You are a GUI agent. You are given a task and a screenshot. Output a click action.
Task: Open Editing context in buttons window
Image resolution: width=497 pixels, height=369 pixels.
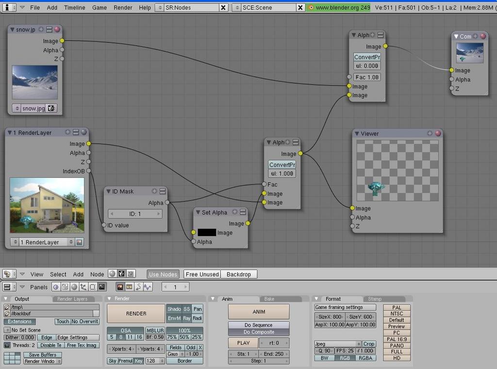coord(93,287)
